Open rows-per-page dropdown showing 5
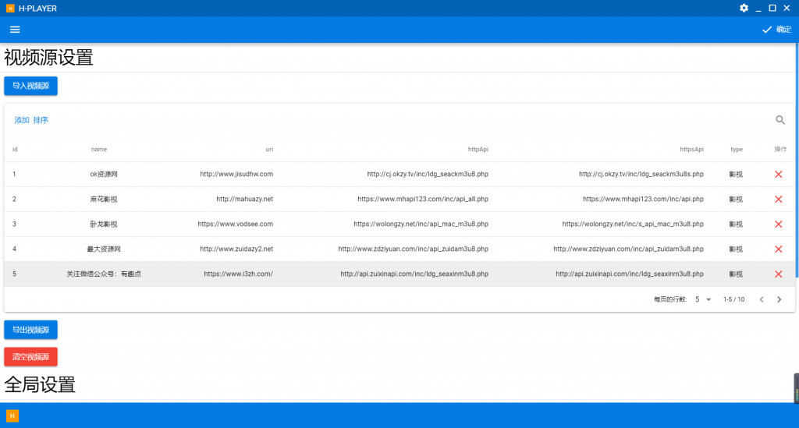This screenshot has width=799, height=428. (x=703, y=299)
